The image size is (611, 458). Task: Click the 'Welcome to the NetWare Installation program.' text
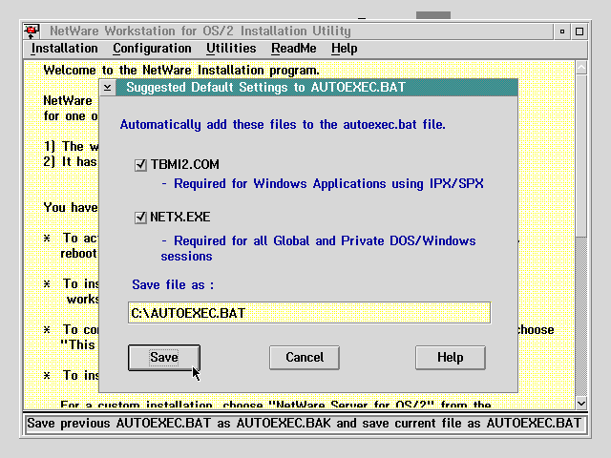(x=181, y=71)
